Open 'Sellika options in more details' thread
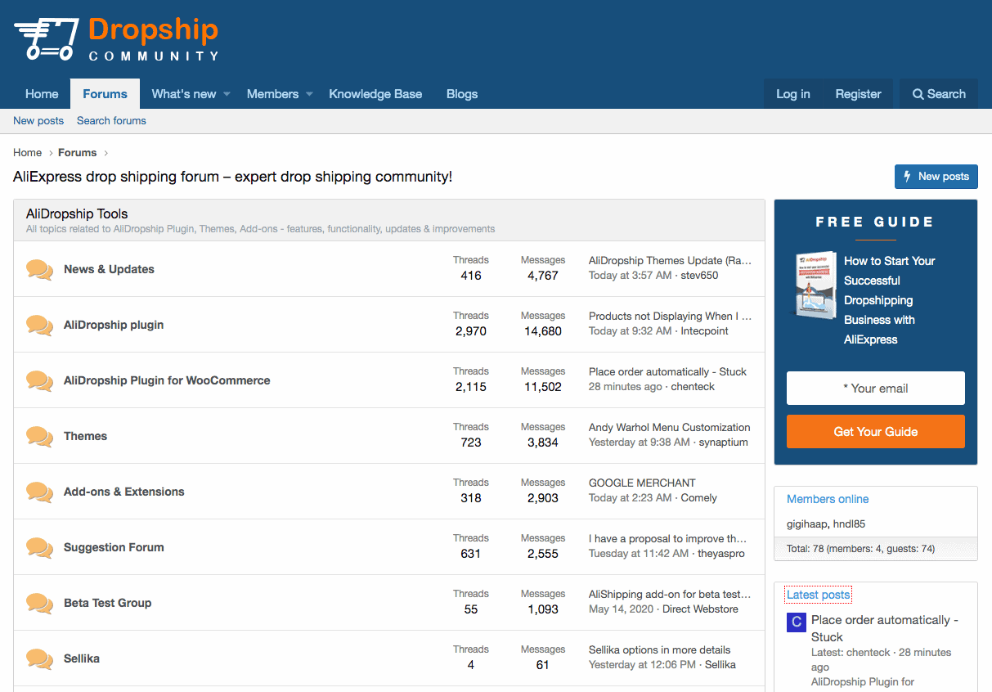Screen dimensions: 992x692 (659, 650)
